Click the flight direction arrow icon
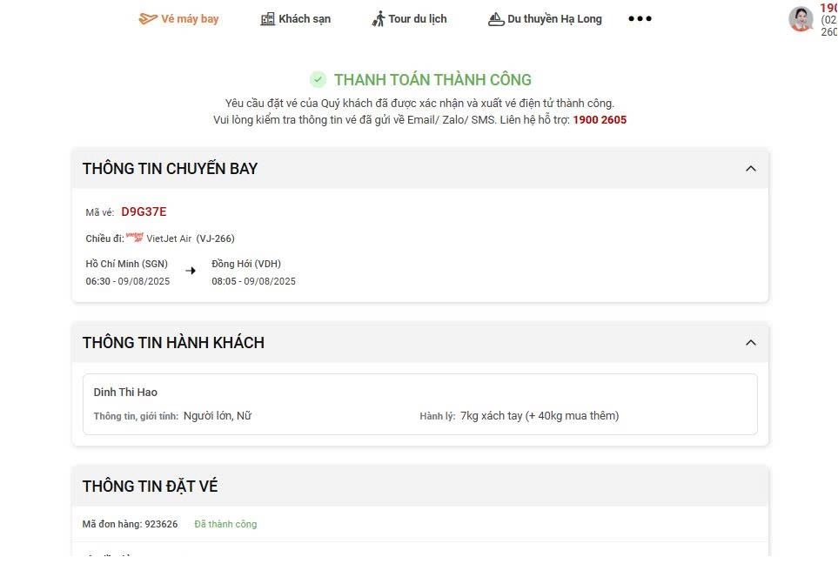This screenshot has width=838, height=564. (x=191, y=271)
